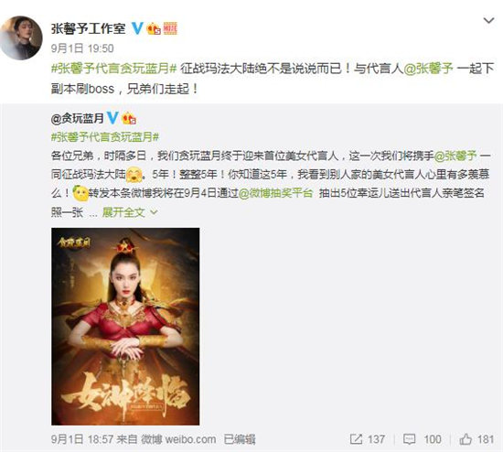Open 张馨予工作室 profile avatar

tap(21, 38)
